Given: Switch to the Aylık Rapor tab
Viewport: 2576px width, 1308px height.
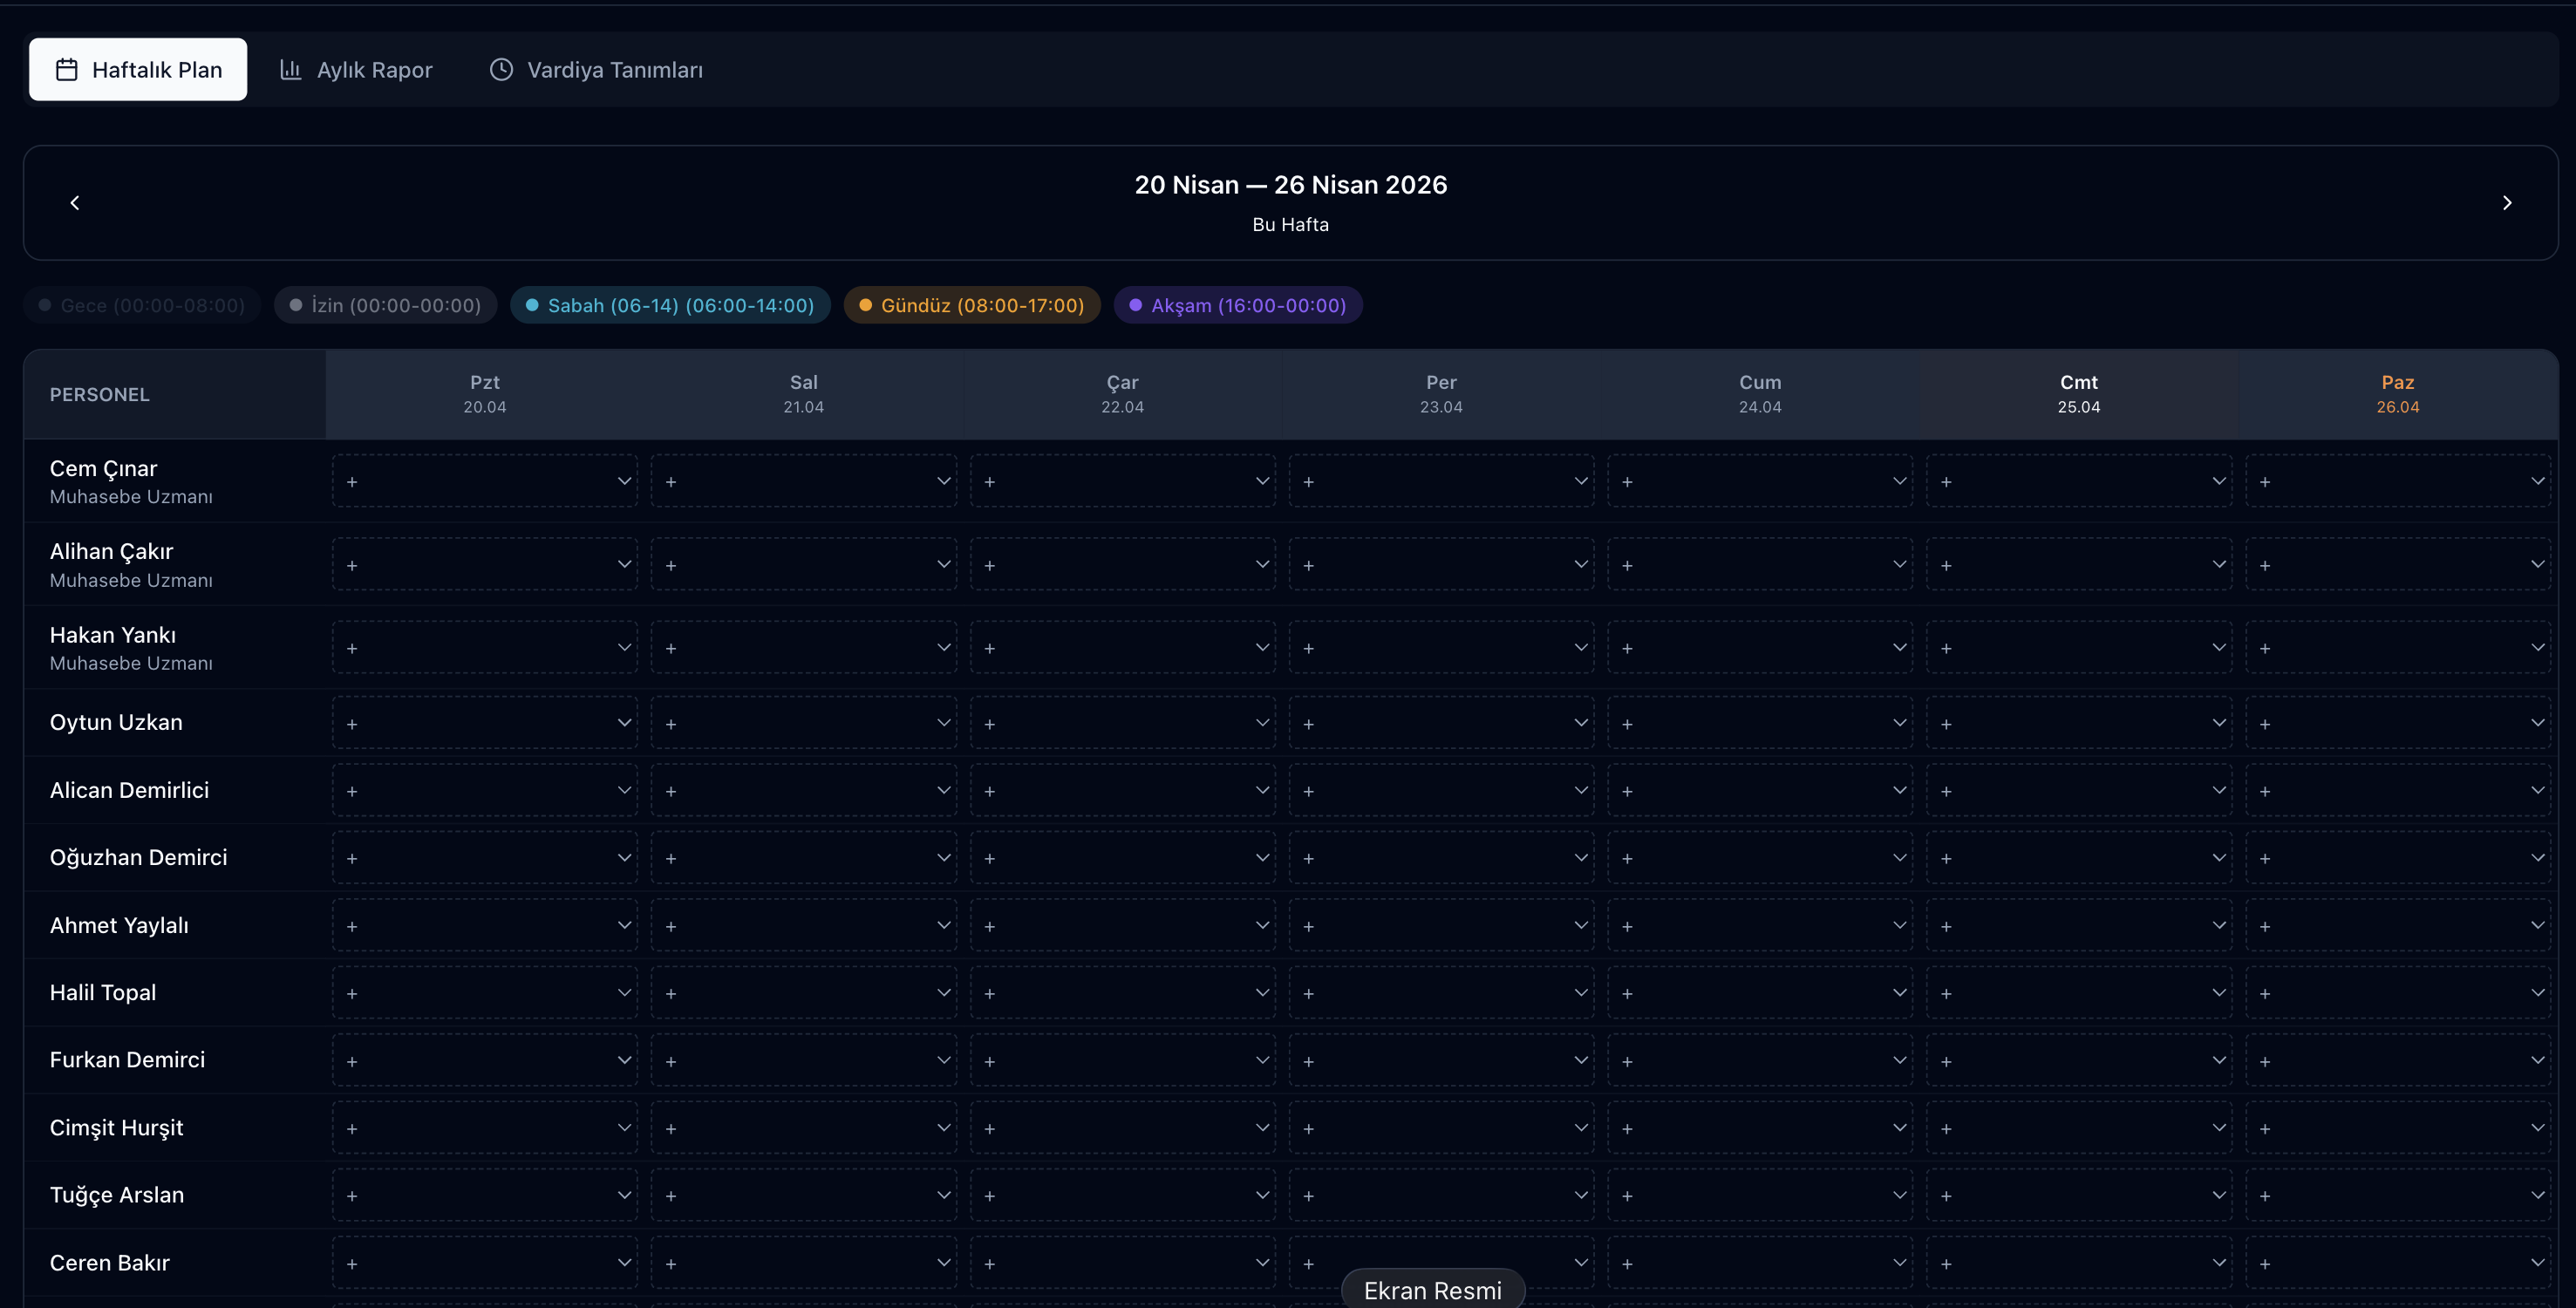Looking at the screenshot, I should coord(356,69).
